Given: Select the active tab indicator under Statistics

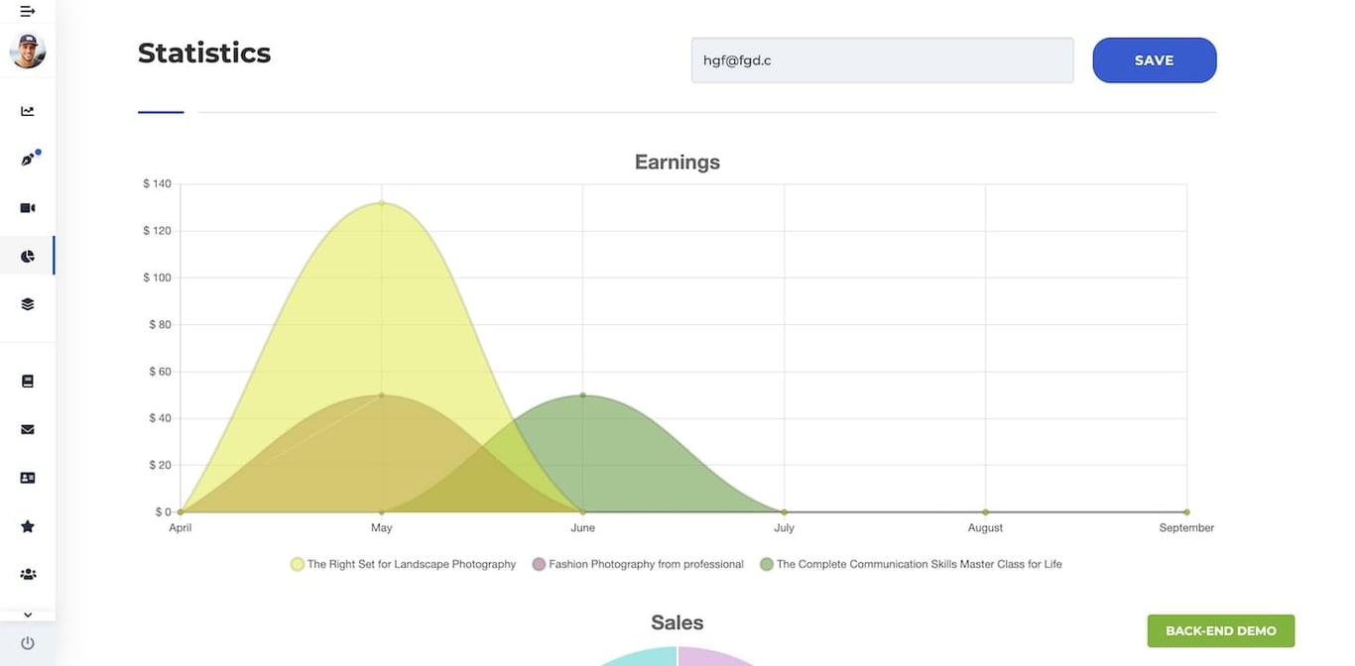Looking at the screenshot, I should point(160,113).
